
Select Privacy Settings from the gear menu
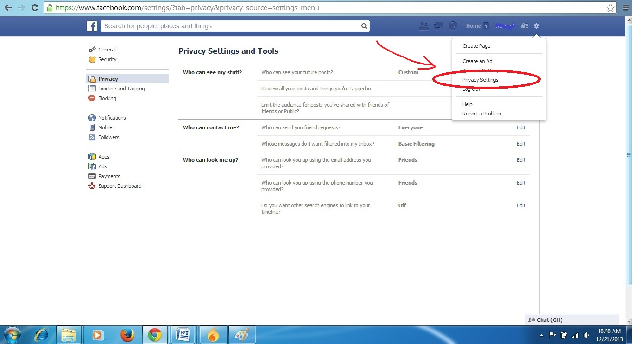click(480, 80)
